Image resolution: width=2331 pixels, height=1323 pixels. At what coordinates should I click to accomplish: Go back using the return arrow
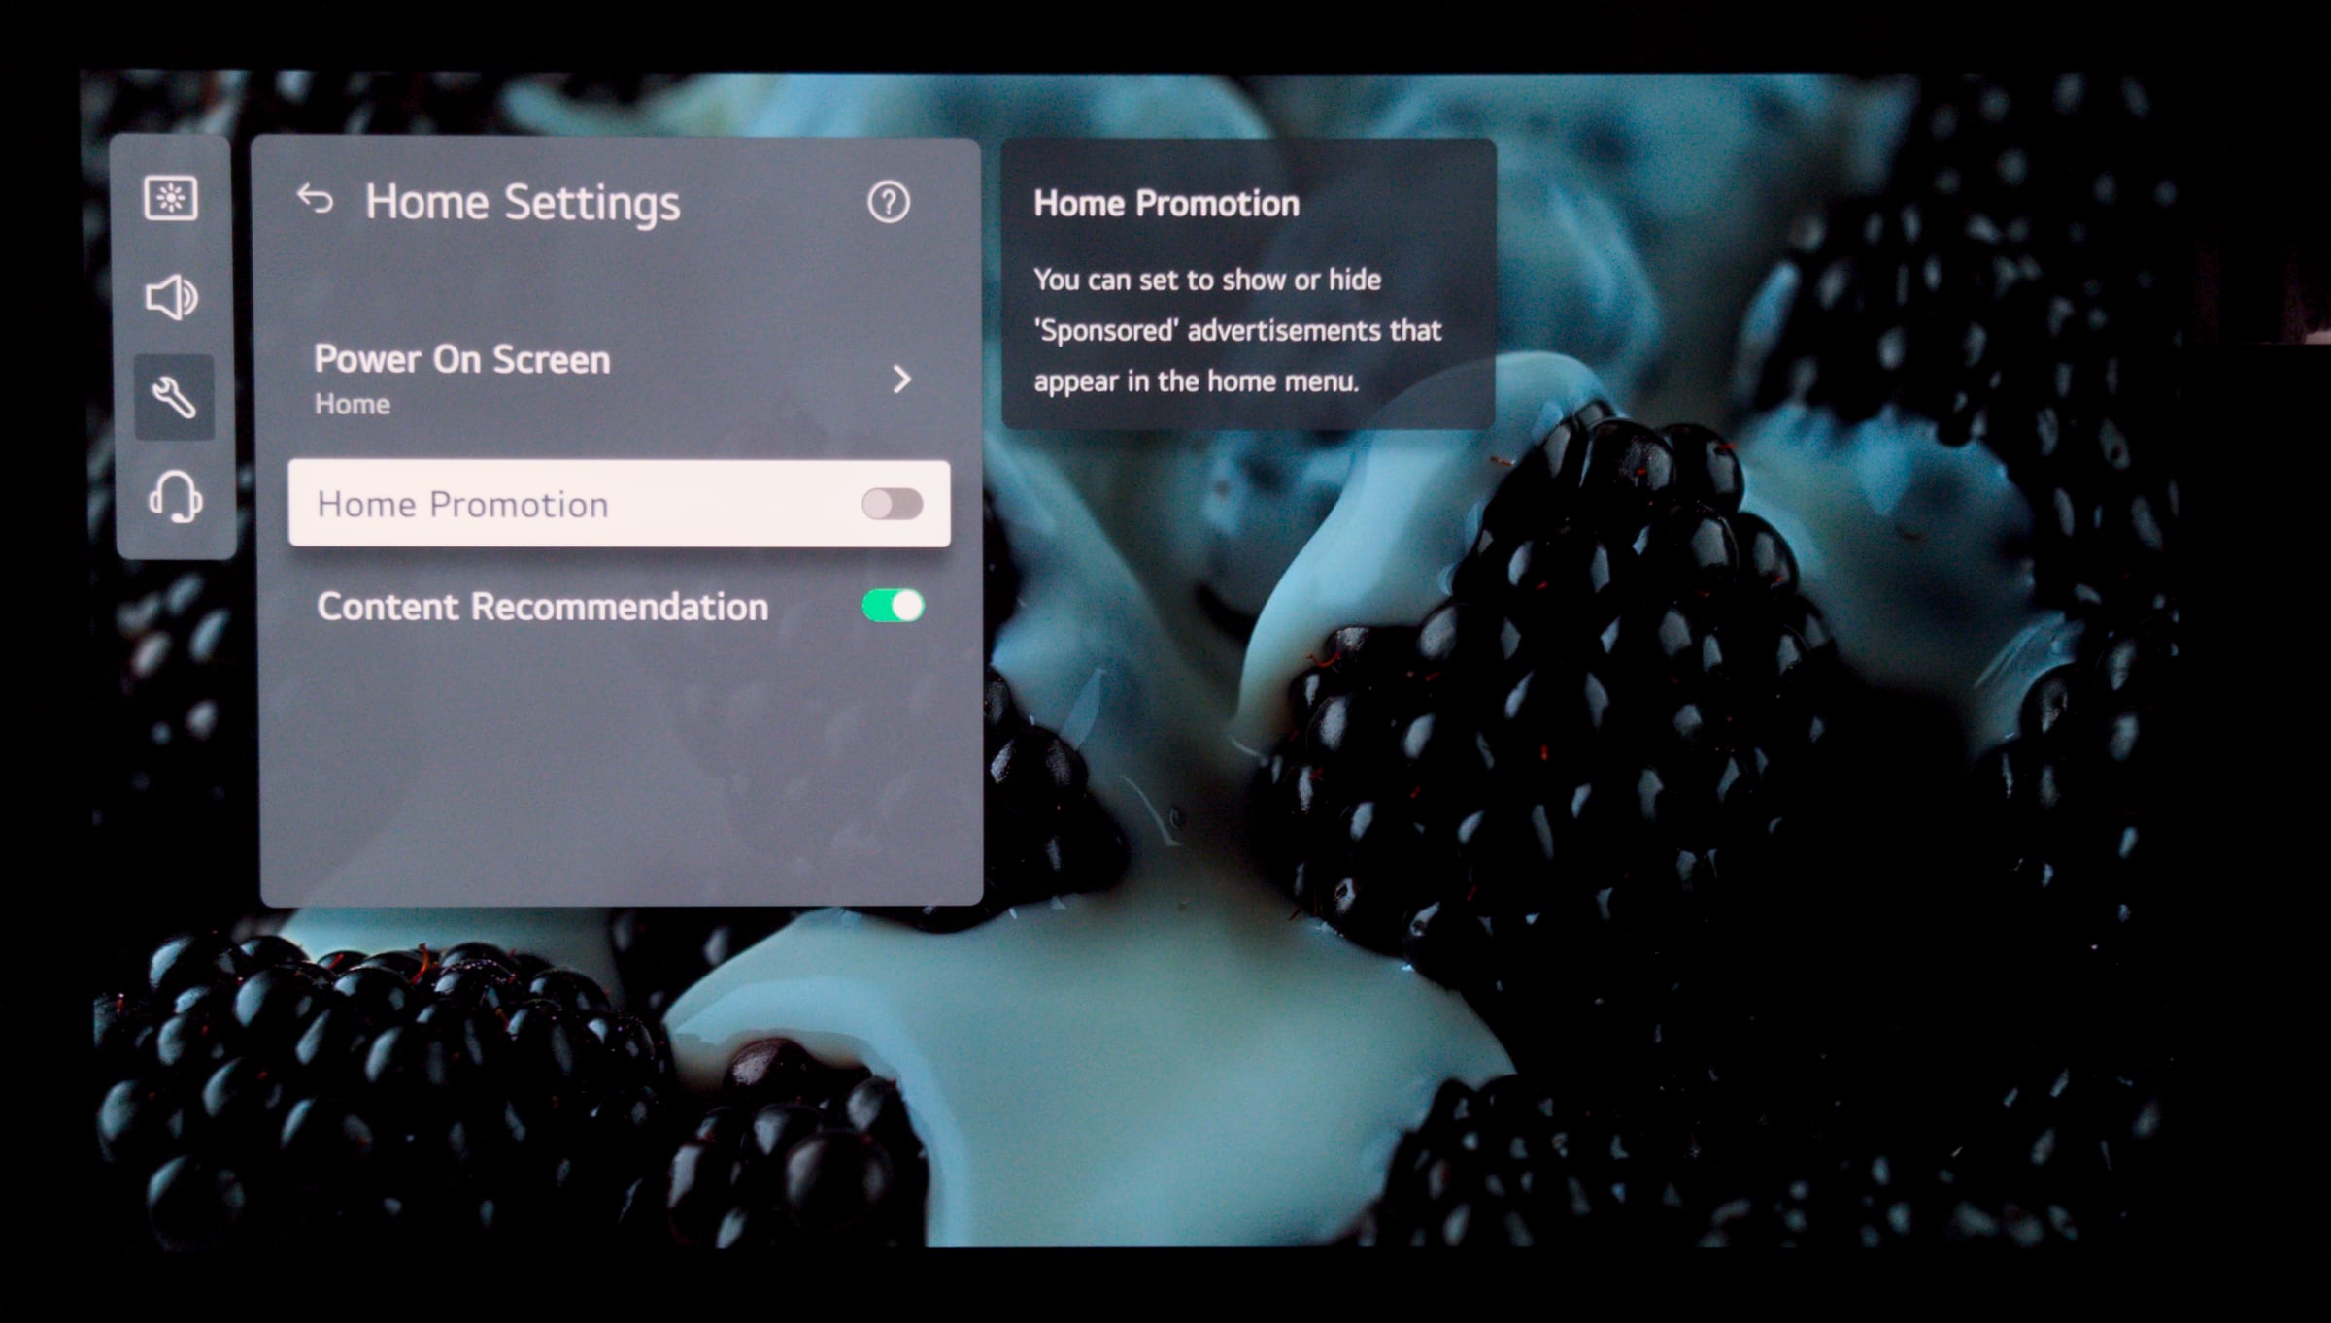pyautogui.click(x=315, y=200)
